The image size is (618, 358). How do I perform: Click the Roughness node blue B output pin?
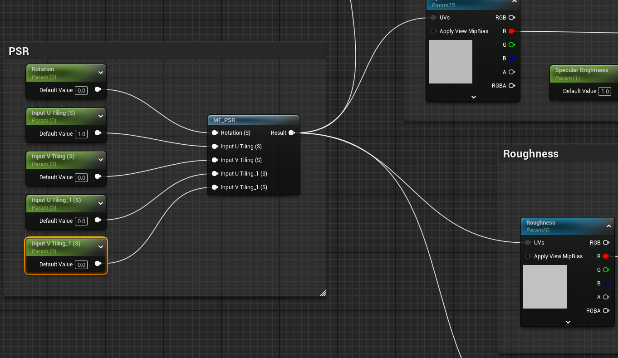coord(606,284)
